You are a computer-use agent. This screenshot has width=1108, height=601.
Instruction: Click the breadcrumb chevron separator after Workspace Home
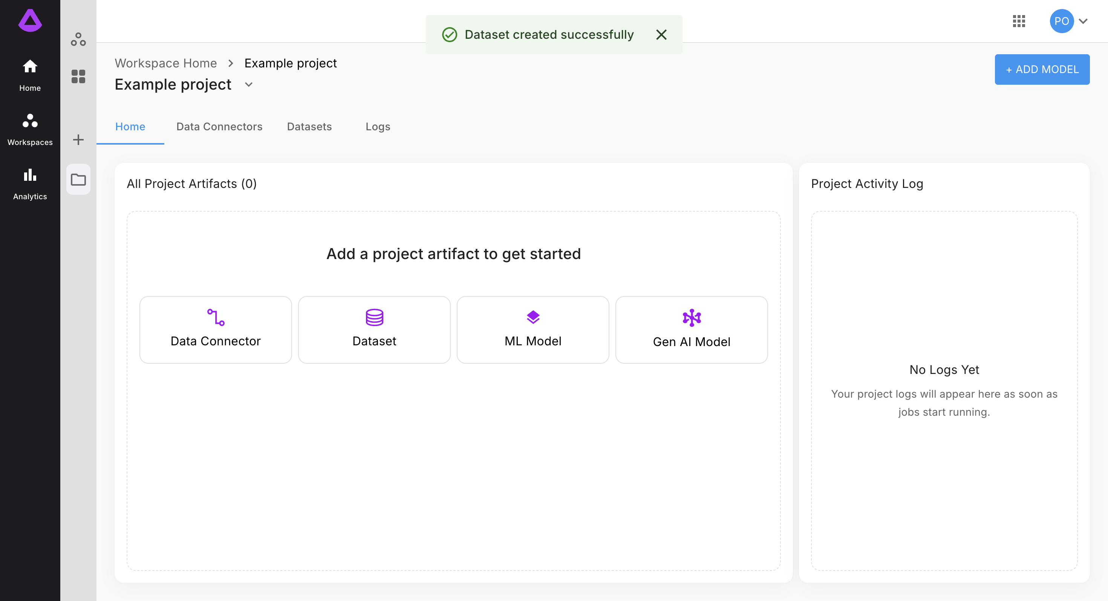[x=231, y=63]
